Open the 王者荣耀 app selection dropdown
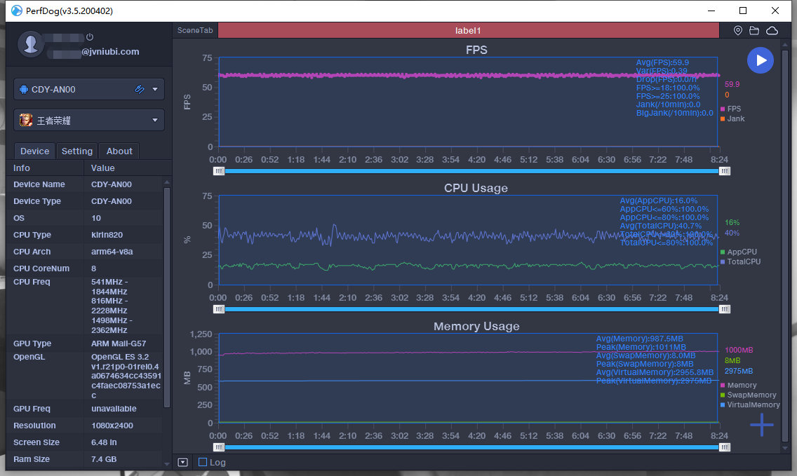 coord(155,121)
